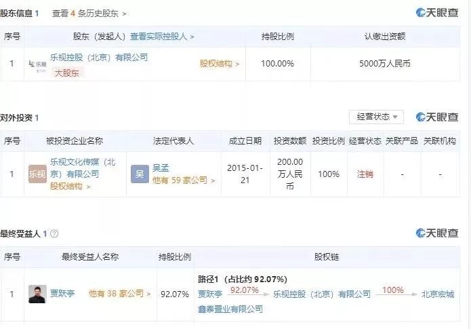Select the 乐视 company avatar icon

coord(37,174)
